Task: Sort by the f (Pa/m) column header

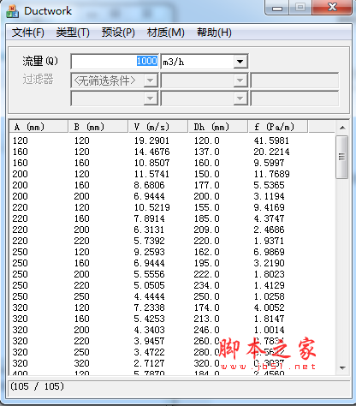Action: tap(278, 127)
